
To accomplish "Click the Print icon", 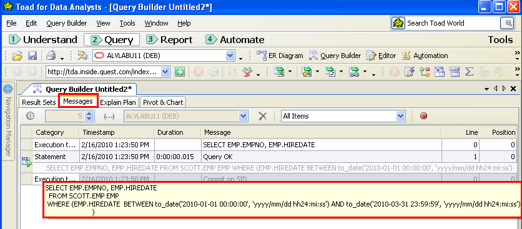I will point(51,56).
